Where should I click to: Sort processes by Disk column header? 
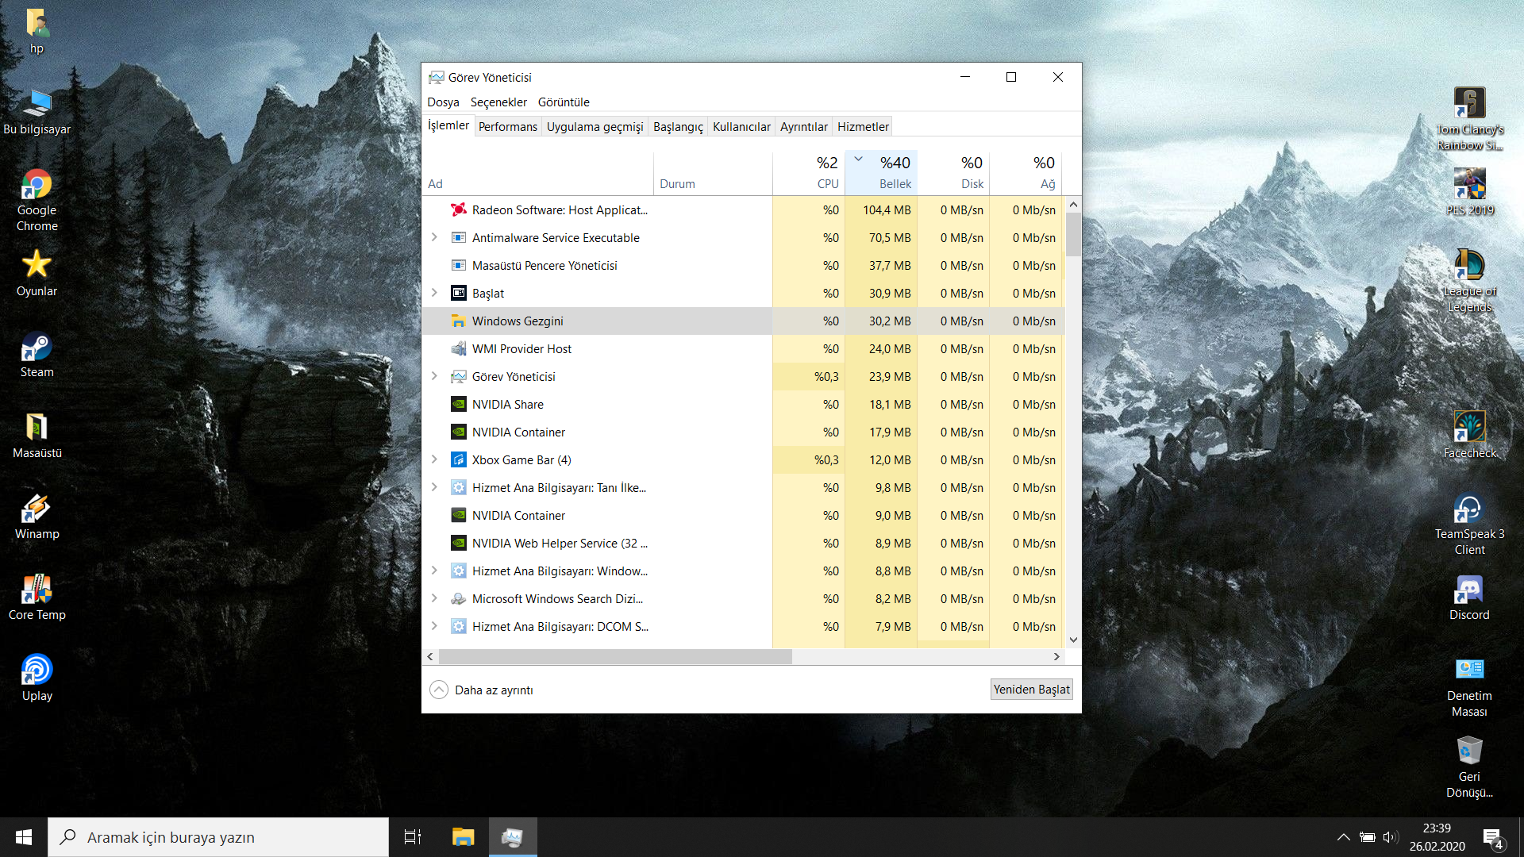(953, 172)
